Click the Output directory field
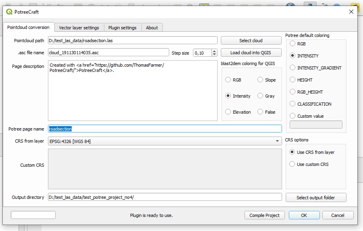 165,197
